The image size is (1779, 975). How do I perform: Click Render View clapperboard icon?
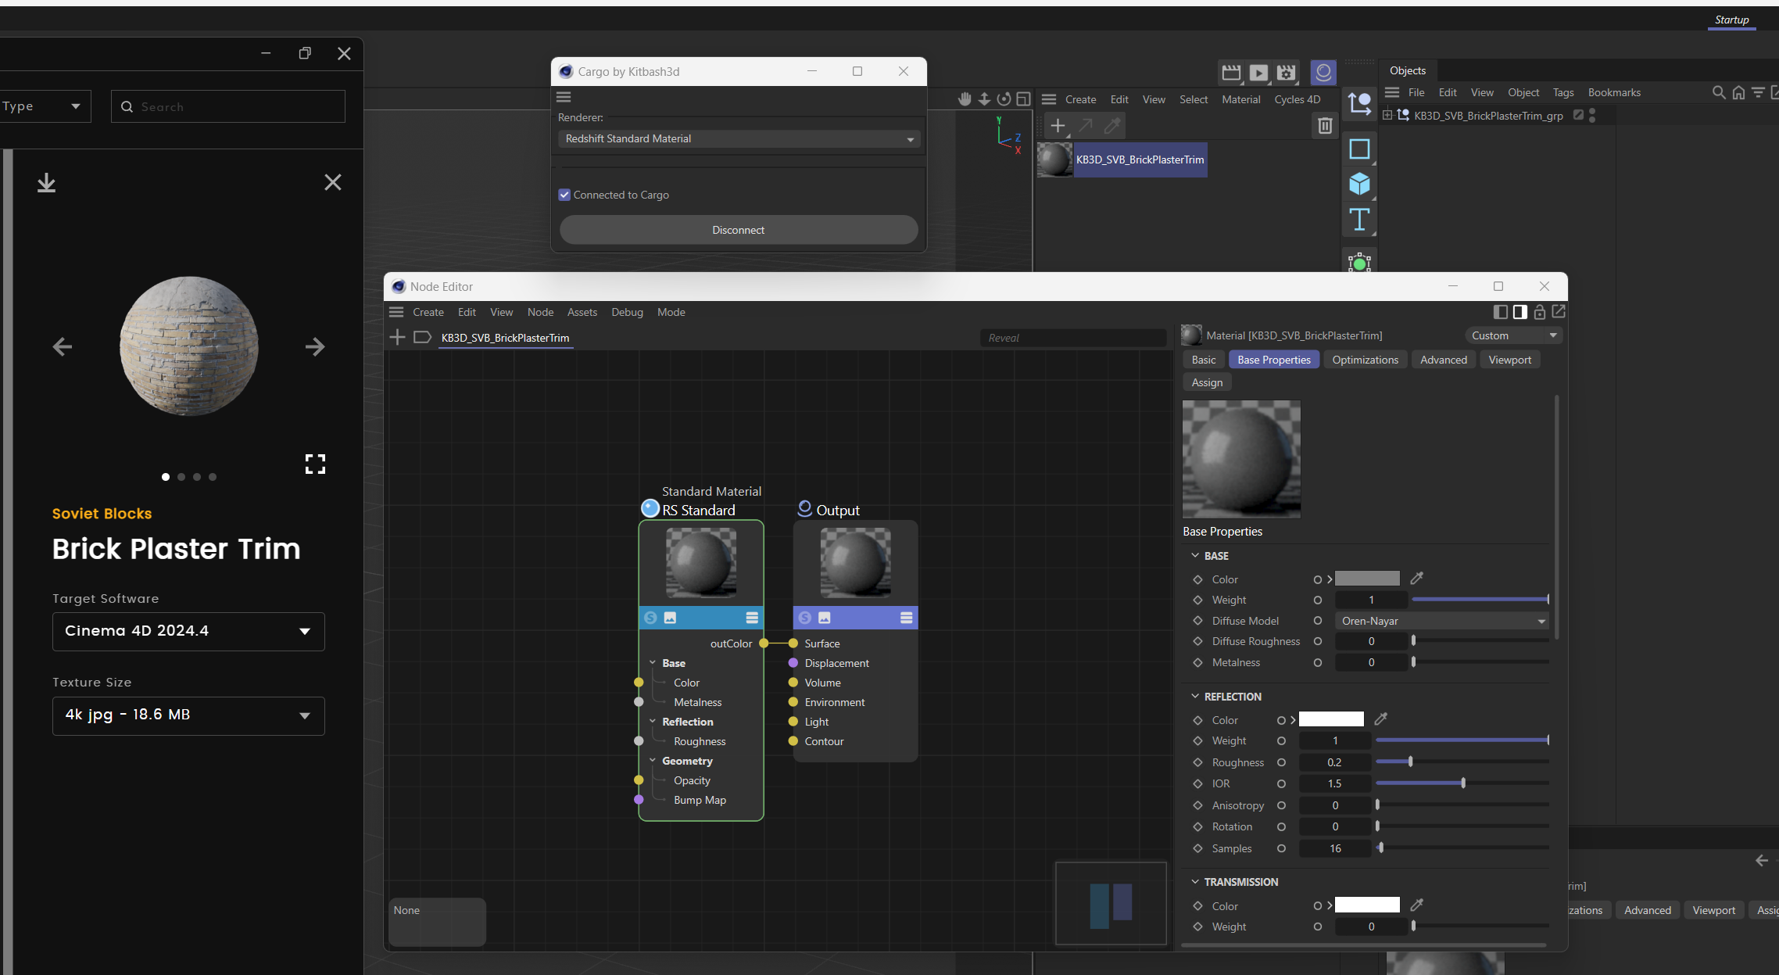[x=1231, y=73]
